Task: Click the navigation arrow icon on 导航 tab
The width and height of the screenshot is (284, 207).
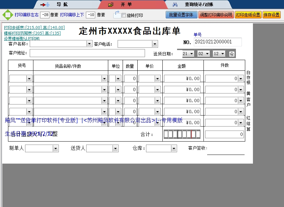Action: 45,5
